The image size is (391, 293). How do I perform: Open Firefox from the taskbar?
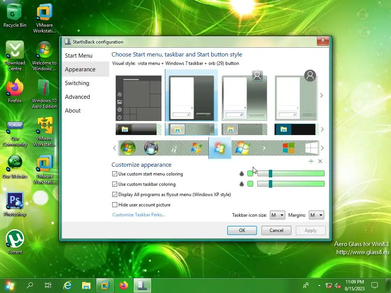pyautogui.click(x=123, y=285)
